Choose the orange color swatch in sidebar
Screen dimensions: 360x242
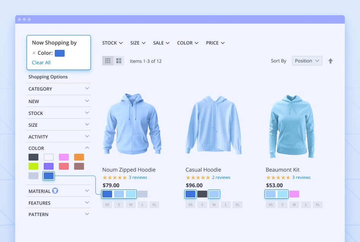(79, 157)
